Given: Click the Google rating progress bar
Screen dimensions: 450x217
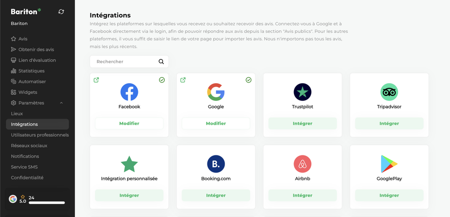Looking at the screenshot, I should 47,202.
